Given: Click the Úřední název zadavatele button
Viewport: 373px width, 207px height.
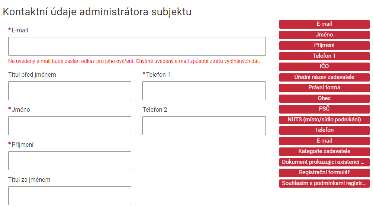Looking at the screenshot, I should [x=324, y=77].
